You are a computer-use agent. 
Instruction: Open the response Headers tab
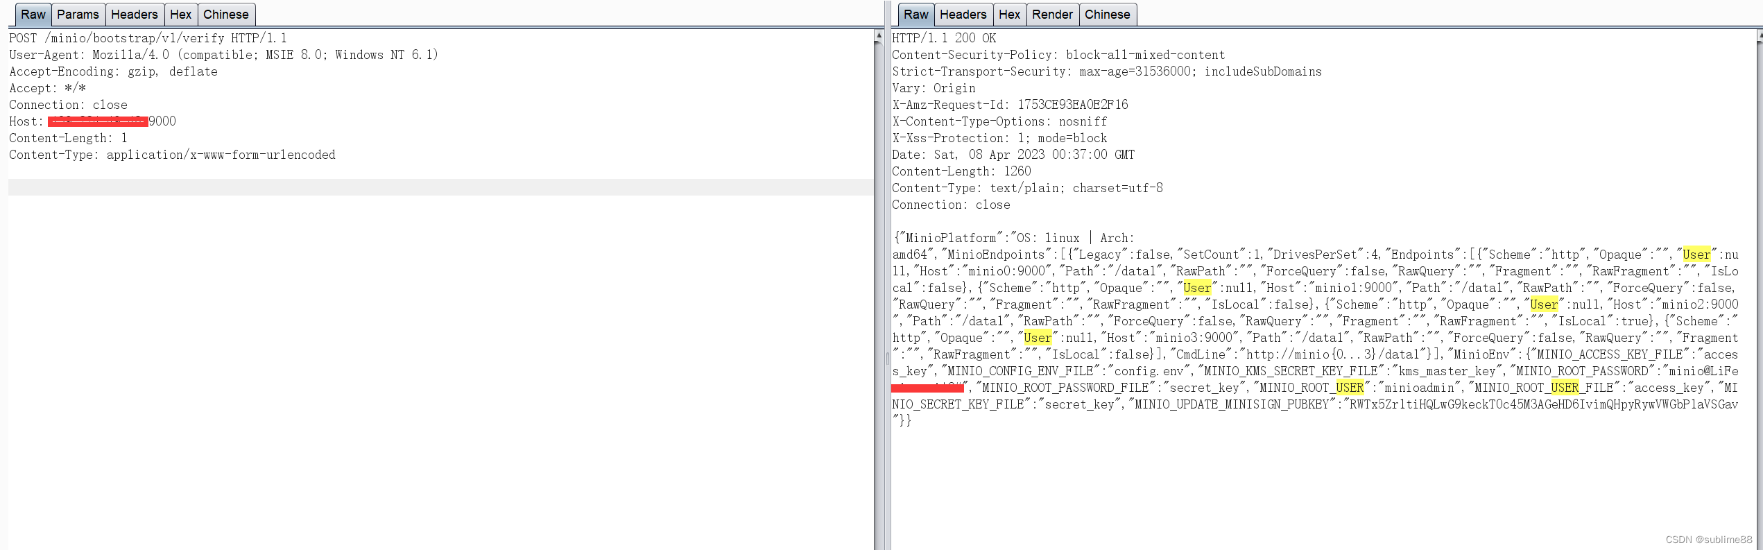point(963,15)
